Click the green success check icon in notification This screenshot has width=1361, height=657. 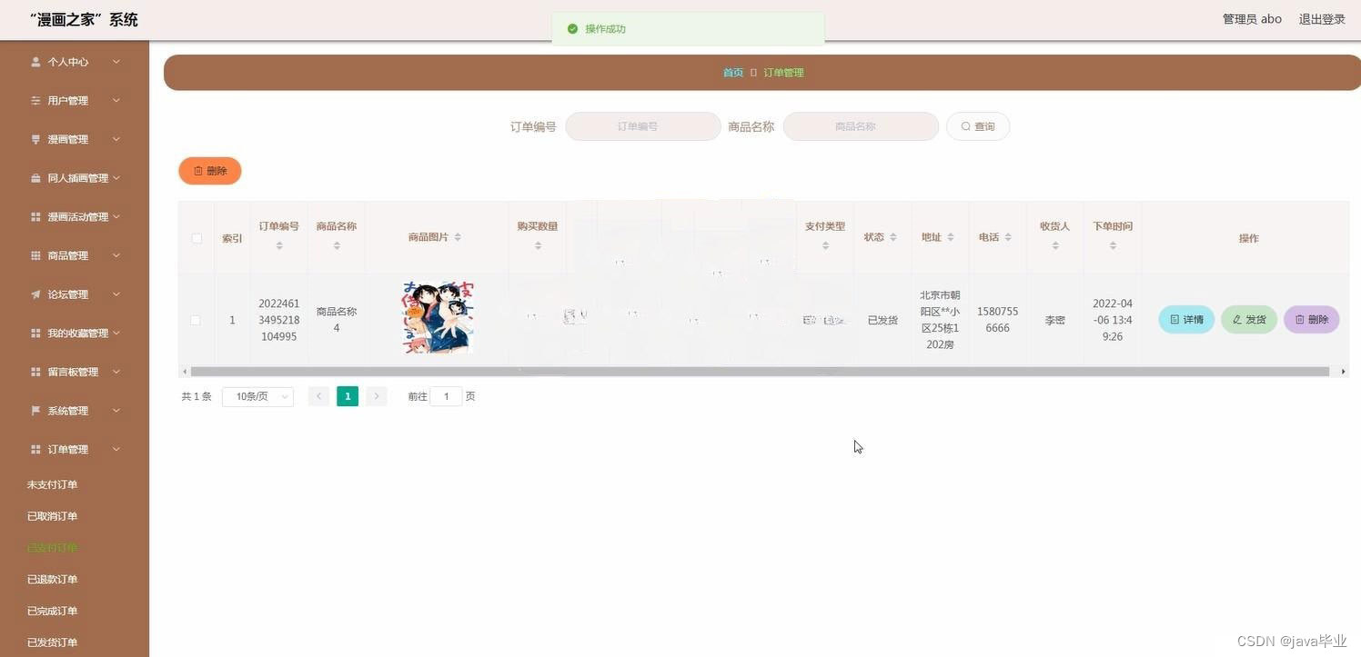pyautogui.click(x=572, y=29)
